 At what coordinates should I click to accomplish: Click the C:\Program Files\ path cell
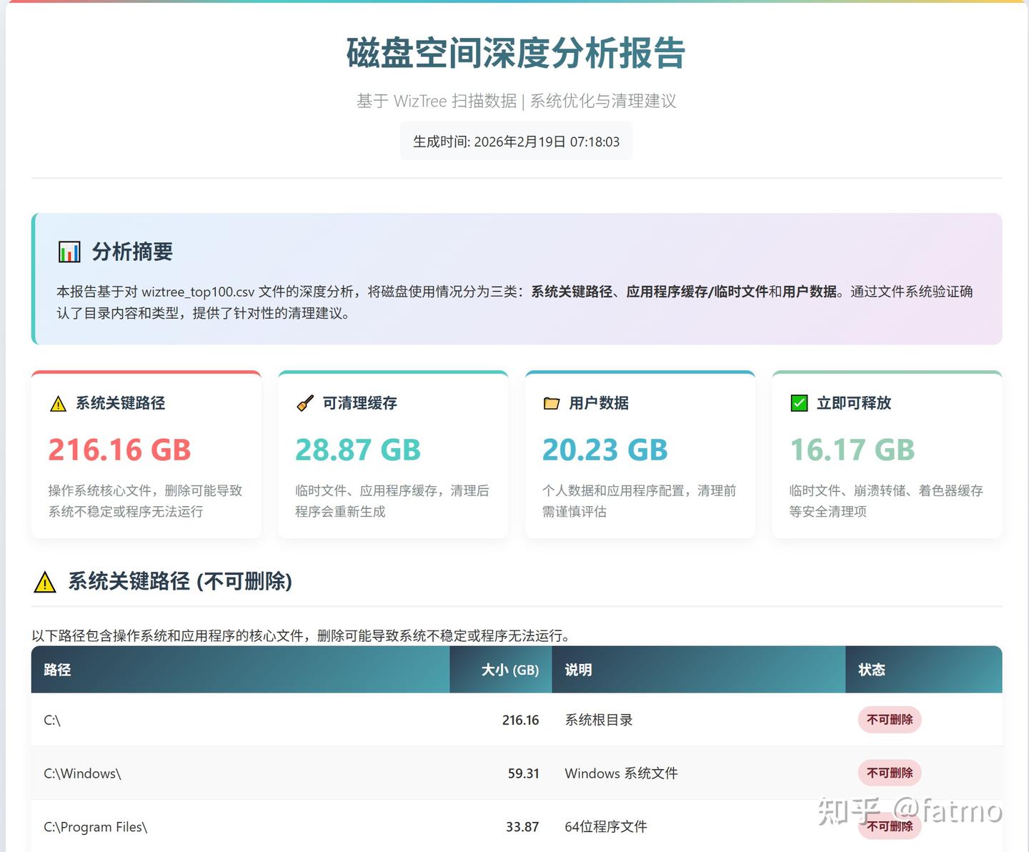coord(241,826)
